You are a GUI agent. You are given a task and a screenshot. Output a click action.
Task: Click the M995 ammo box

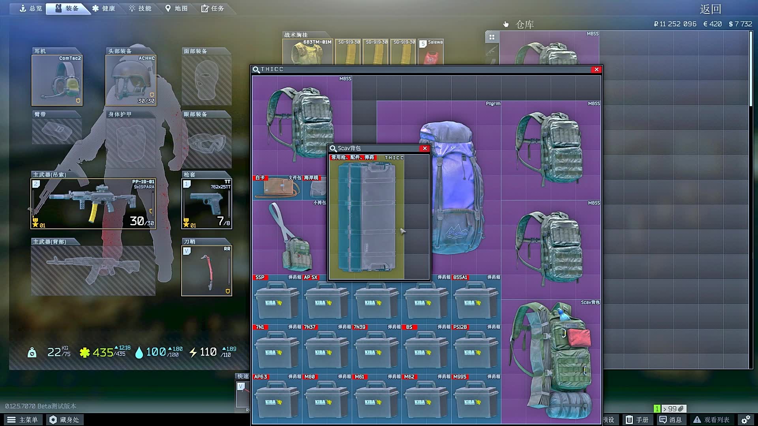pyautogui.click(x=476, y=399)
